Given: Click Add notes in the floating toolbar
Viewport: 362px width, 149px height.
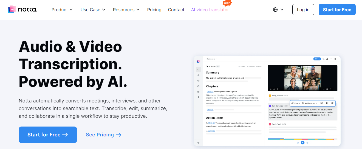Looking at the screenshot, I should tap(308, 103).
